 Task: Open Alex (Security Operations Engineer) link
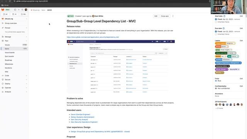[84, 122]
